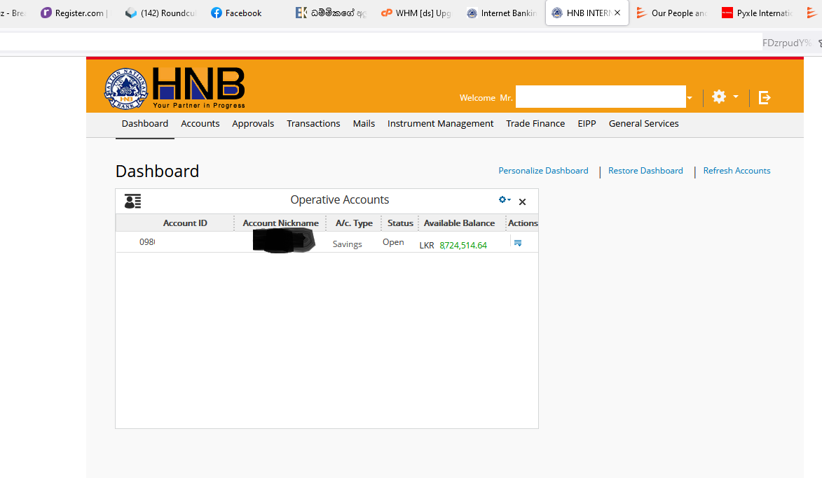Click the logout icon in header
The image size is (822, 478).
point(765,97)
